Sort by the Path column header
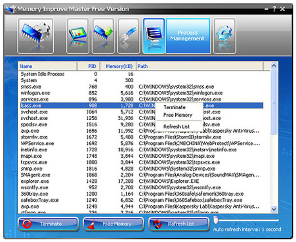 point(199,66)
